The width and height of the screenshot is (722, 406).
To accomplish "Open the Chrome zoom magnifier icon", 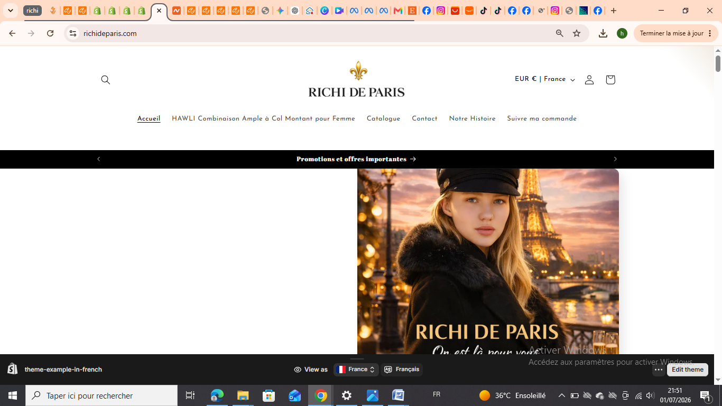I will (560, 33).
